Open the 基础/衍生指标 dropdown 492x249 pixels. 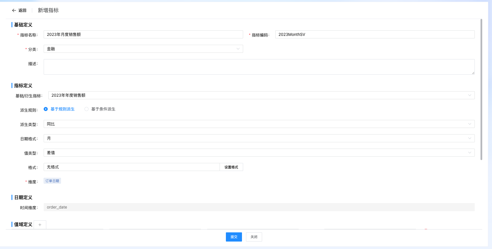tap(262, 95)
